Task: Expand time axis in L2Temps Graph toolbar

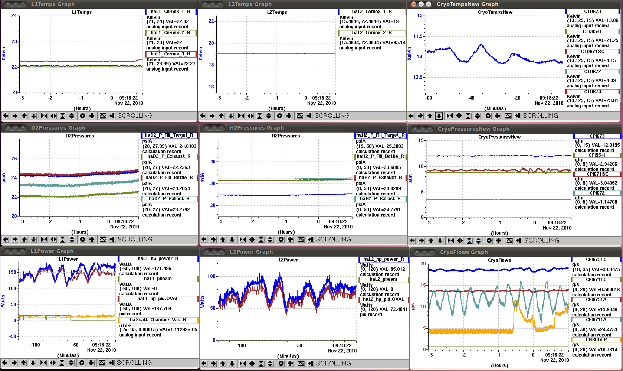Action: click(250, 116)
